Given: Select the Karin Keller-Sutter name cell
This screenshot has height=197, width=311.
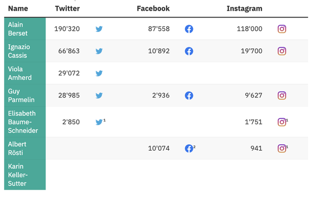Looking at the screenshot, I should coord(25,175).
